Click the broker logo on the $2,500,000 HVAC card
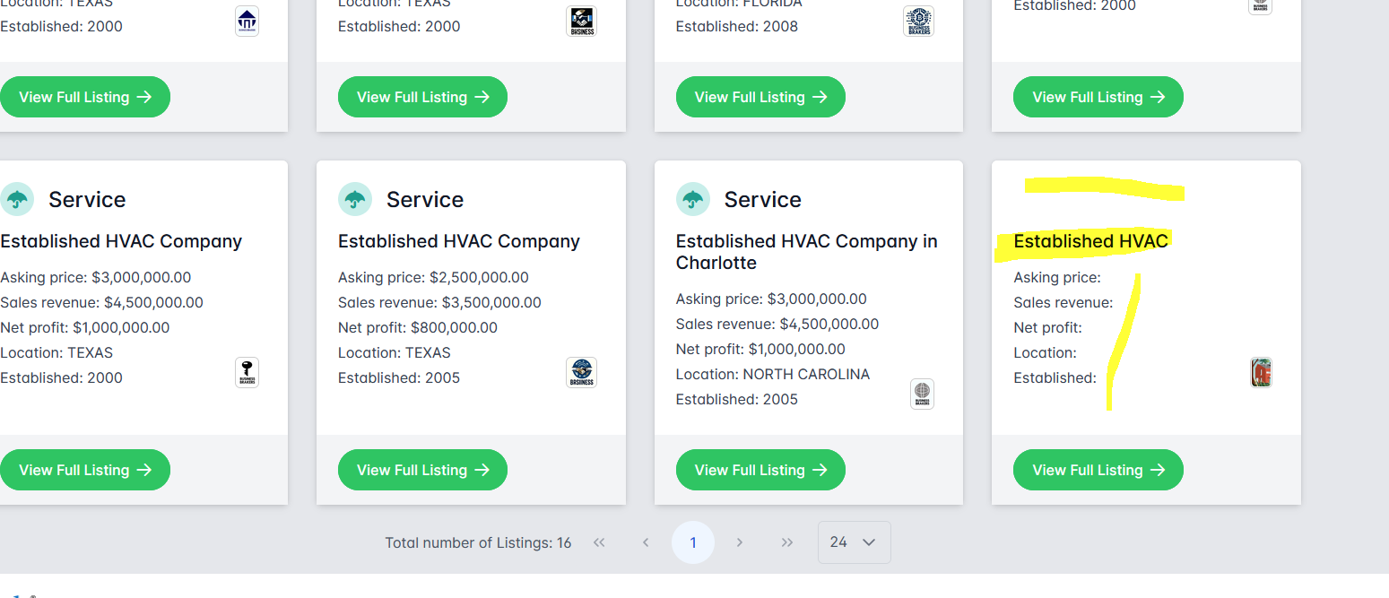1389x598 pixels. [x=581, y=372]
